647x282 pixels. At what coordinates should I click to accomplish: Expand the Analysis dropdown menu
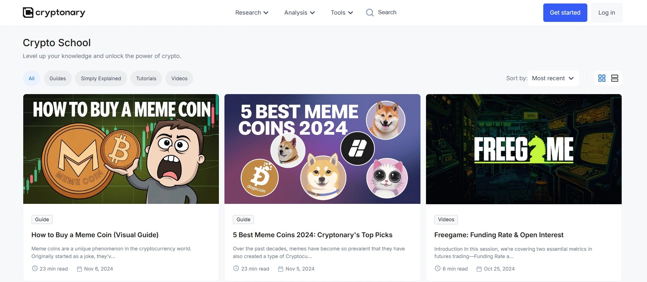299,13
